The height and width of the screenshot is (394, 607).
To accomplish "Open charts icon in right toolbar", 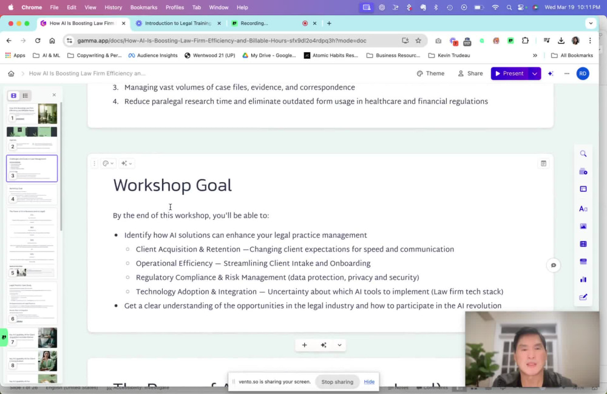I will 583,279.
